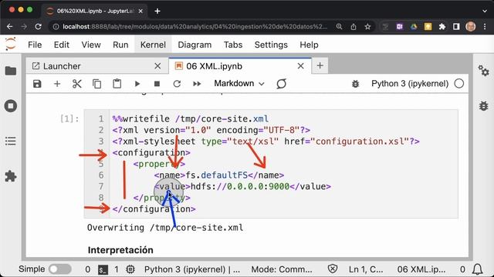Image resolution: width=494 pixels, height=277 pixels.
Task: Click the JupyterLab logo in menu bar
Action: [10, 44]
